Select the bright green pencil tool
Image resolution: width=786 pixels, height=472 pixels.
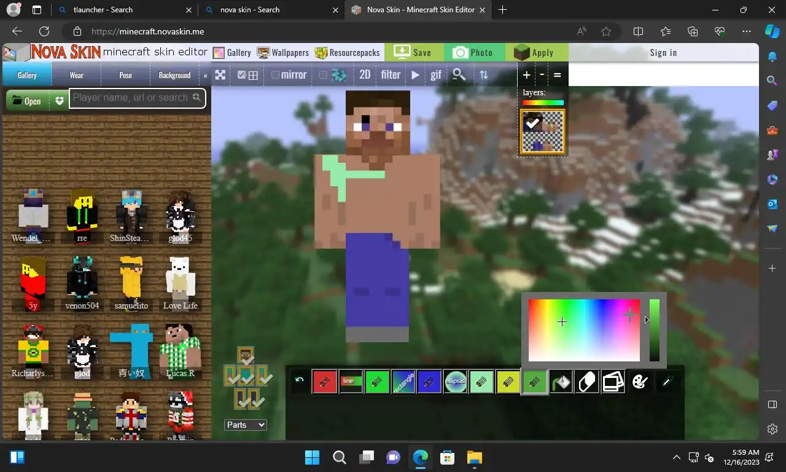(x=377, y=382)
